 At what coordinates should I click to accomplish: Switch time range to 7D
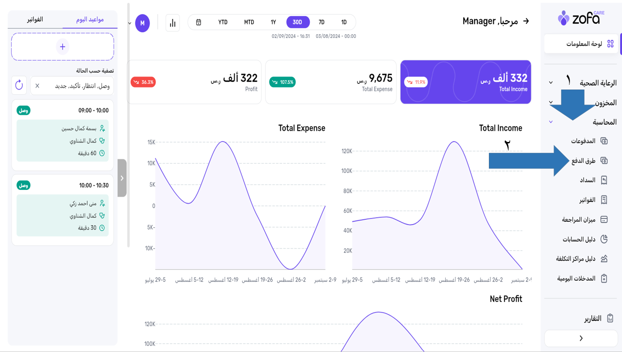point(322,22)
